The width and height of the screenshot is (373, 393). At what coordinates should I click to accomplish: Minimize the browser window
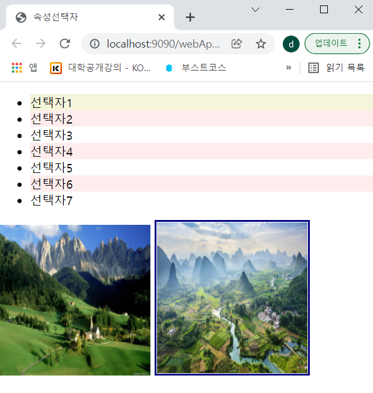[x=289, y=10]
